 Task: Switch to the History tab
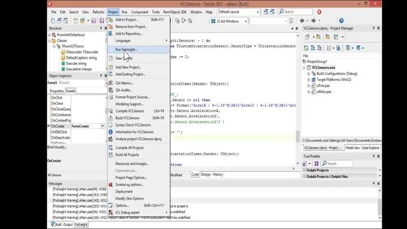pyautogui.click(x=217, y=174)
